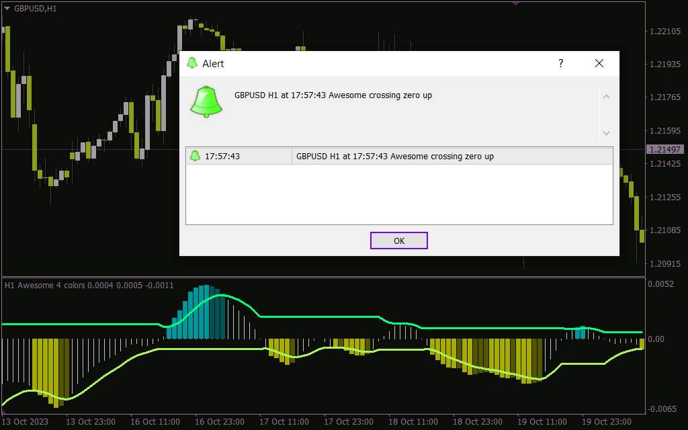This screenshot has width=688, height=430.
Task: Select the 17:57:43 time cell in alert list
Action: coord(222,157)
